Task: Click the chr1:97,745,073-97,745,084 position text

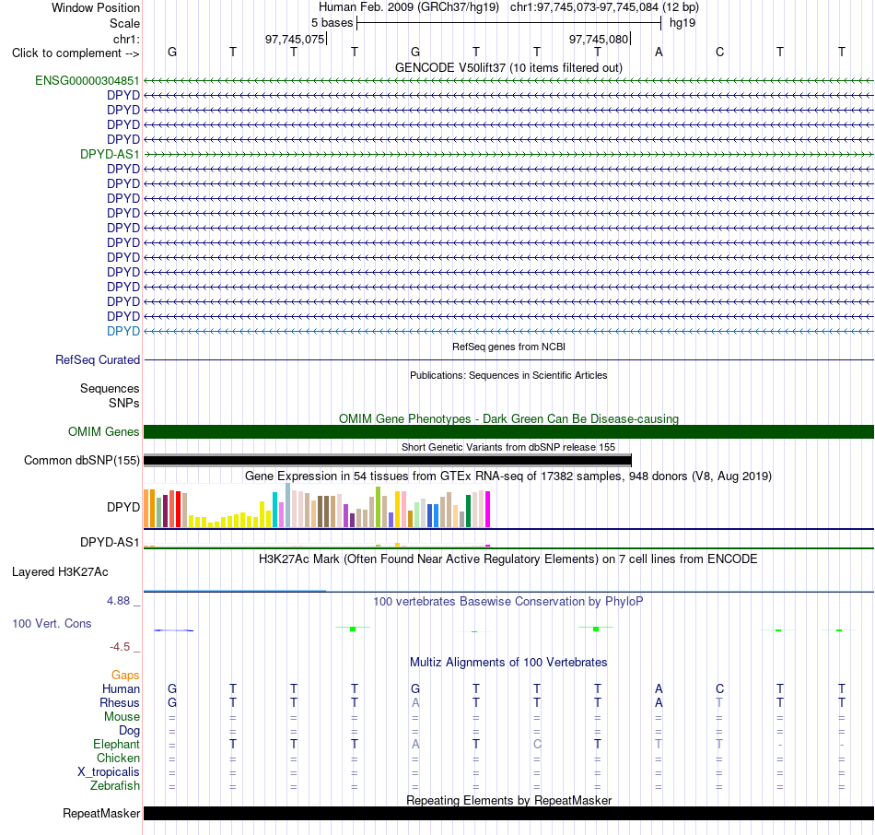Action: point(604,7)
